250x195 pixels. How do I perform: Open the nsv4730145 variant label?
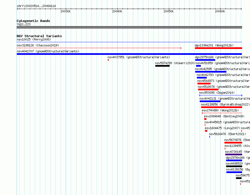[237, 152]
